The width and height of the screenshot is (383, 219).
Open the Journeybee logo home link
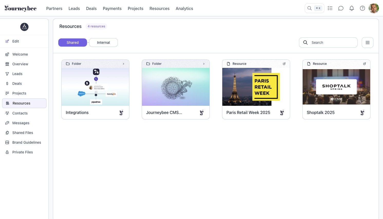[21, 8]
